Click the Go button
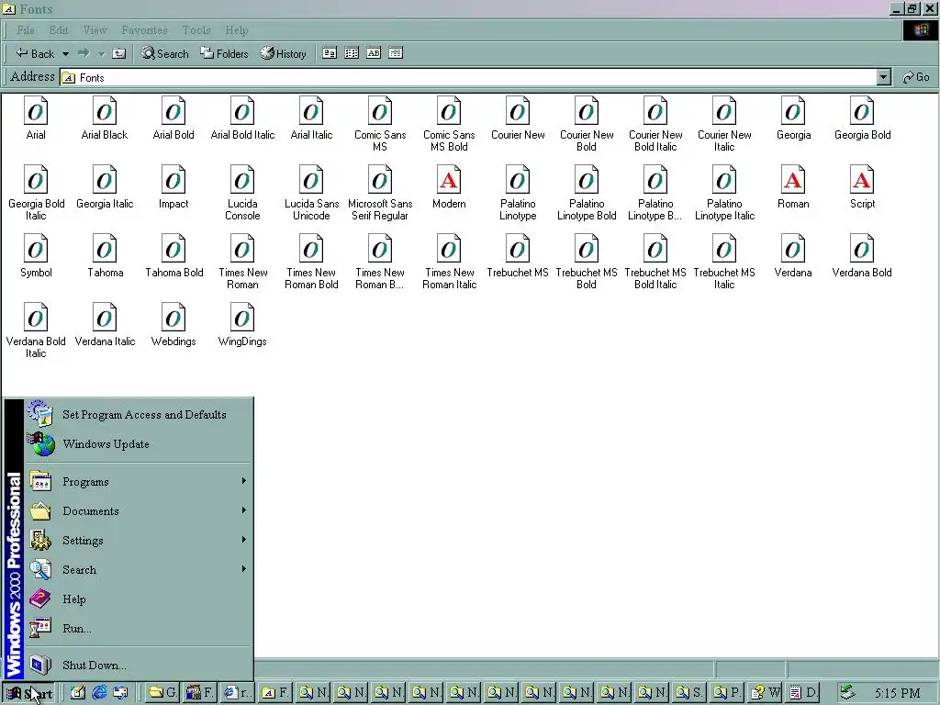This screenshot has width=940, height=705. tap(916, 77)
